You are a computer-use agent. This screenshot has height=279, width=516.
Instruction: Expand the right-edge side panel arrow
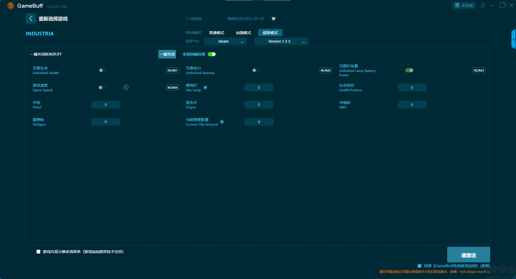click(513, 39)
